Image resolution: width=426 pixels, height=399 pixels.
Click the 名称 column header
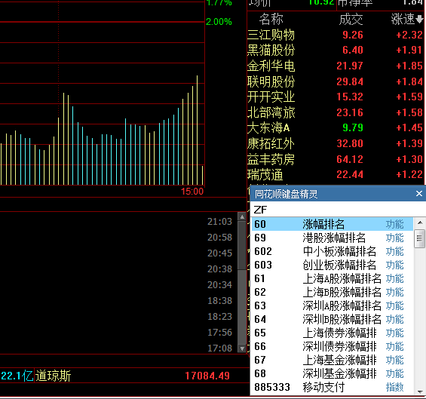[x=271, y=20]
